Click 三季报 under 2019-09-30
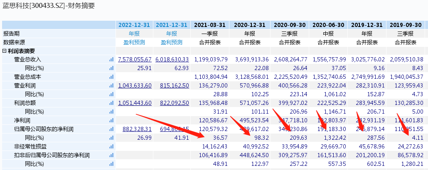The width and height of the screenshot is (428, 170). [406, 34]
